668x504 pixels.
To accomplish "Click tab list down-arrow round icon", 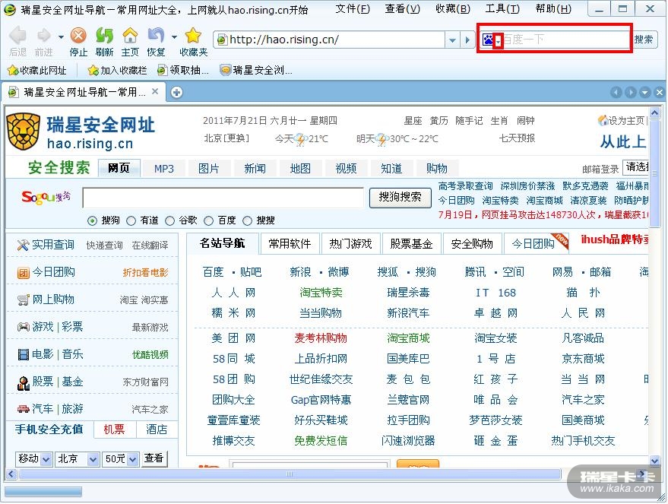I will (x=645, y=92).
